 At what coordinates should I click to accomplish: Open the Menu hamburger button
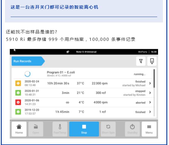click(x=149, y=129)
